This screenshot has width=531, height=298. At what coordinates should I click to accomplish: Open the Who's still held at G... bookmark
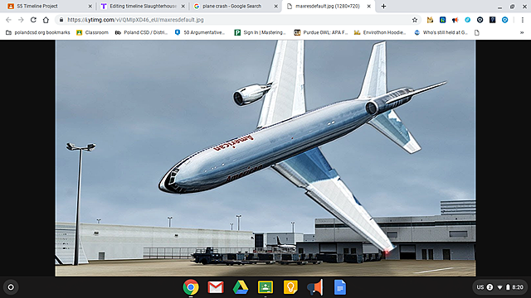441,32
